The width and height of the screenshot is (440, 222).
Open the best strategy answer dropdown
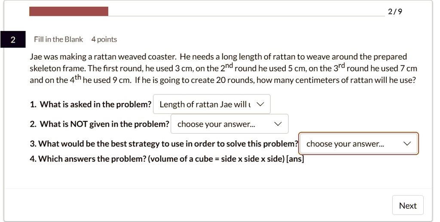coord(359,143)
